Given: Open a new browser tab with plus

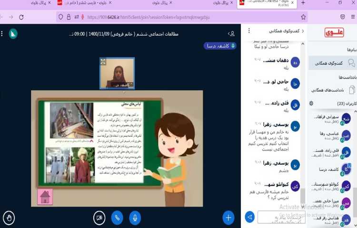Looking at the screenshot, I should [303, 3].
